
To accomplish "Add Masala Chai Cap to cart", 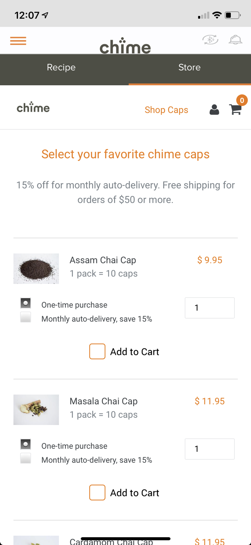I will 124,493.
